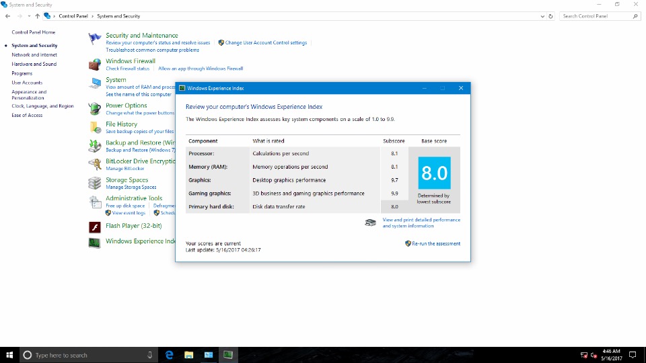Image resolution: width=646 pixels, height=363 pixels.
Task: Open View and print detailed performance link
Action: [x=421, y=223]
